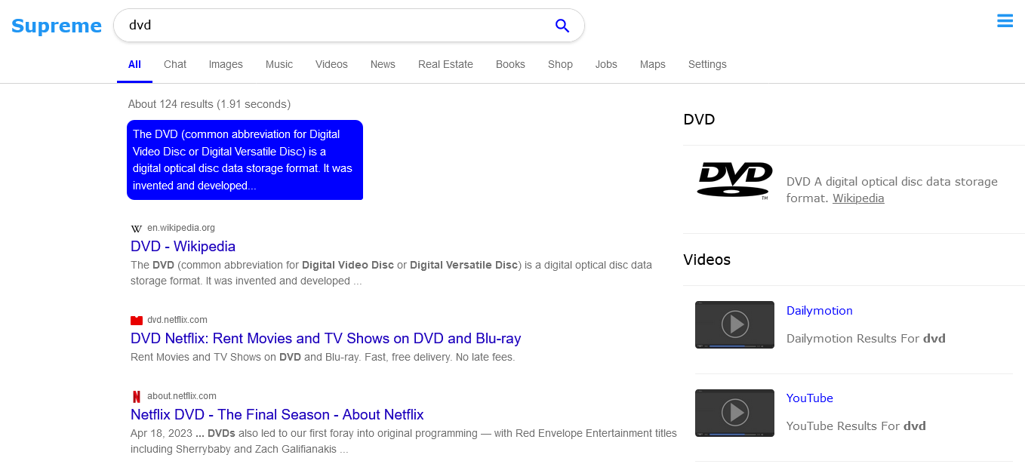The image size is (1025, 464).
Task: Click the Supreme logo
Action: (x=57, y=26)
